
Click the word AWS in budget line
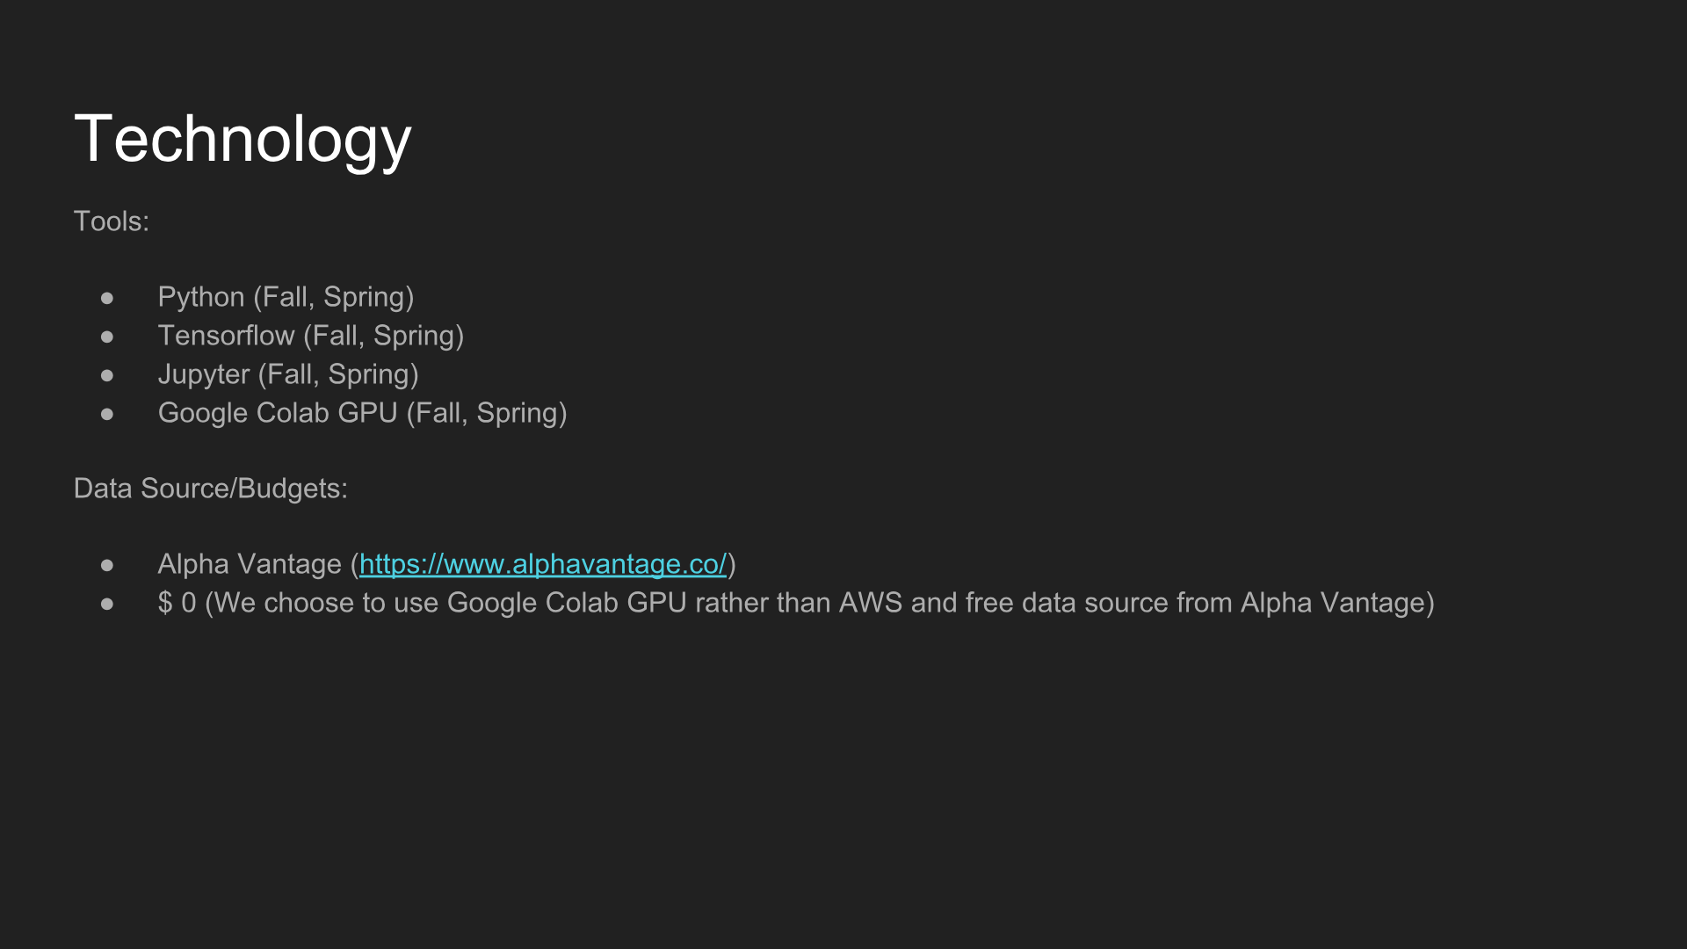[871, 603]
